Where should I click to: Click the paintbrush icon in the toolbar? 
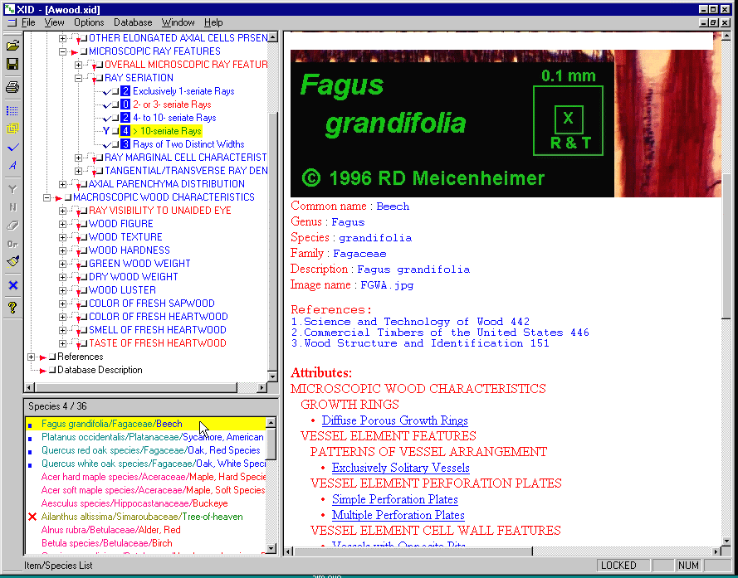[12, 262]
